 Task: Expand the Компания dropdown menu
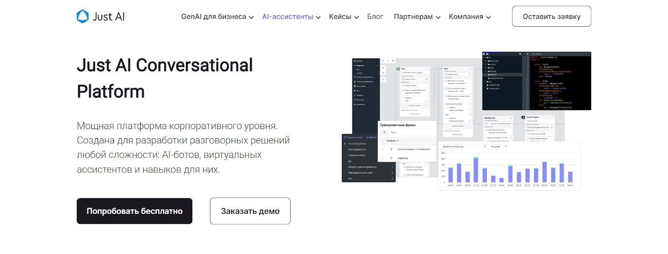[470, 17]
